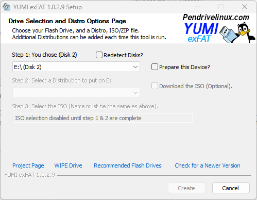Click the WIPE Drive link

tap(68, 165)
